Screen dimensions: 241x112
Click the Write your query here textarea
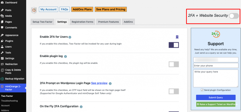pos(216,78)
